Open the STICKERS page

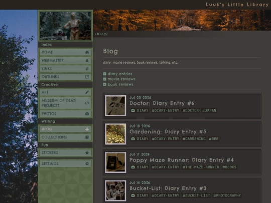(65, 152)
